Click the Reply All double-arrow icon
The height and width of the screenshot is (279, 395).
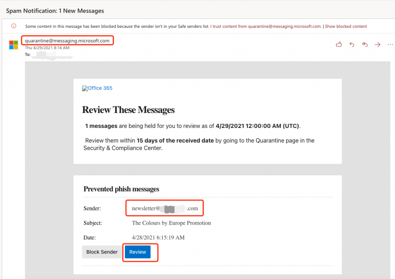pyautogui.click(x=365, y=45)
